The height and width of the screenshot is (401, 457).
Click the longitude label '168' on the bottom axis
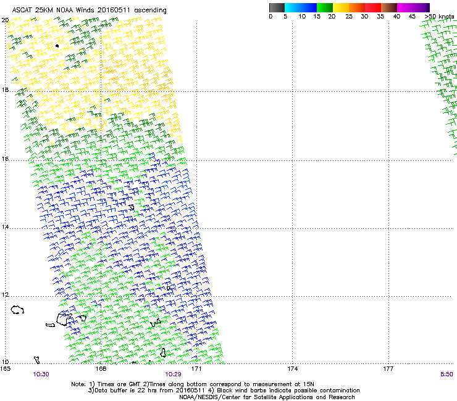coord(101,369)
